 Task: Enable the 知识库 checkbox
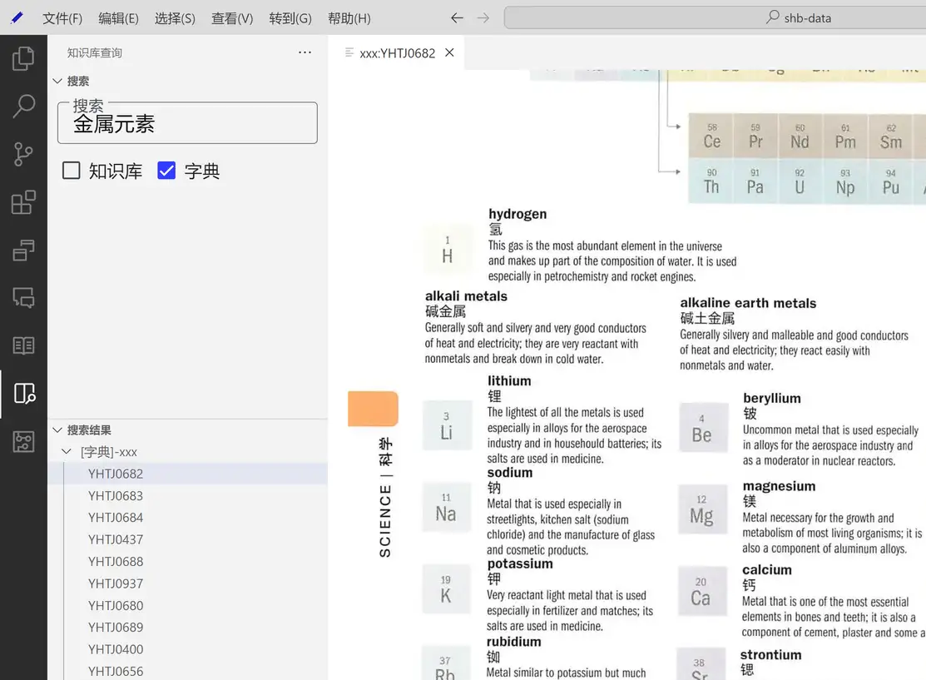point(72,171)
